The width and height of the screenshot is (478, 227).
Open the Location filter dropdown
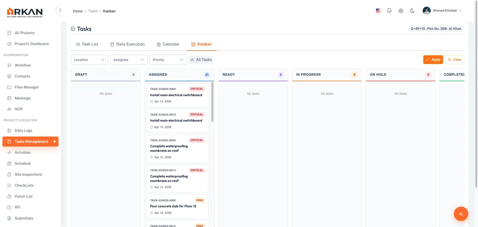89,59
